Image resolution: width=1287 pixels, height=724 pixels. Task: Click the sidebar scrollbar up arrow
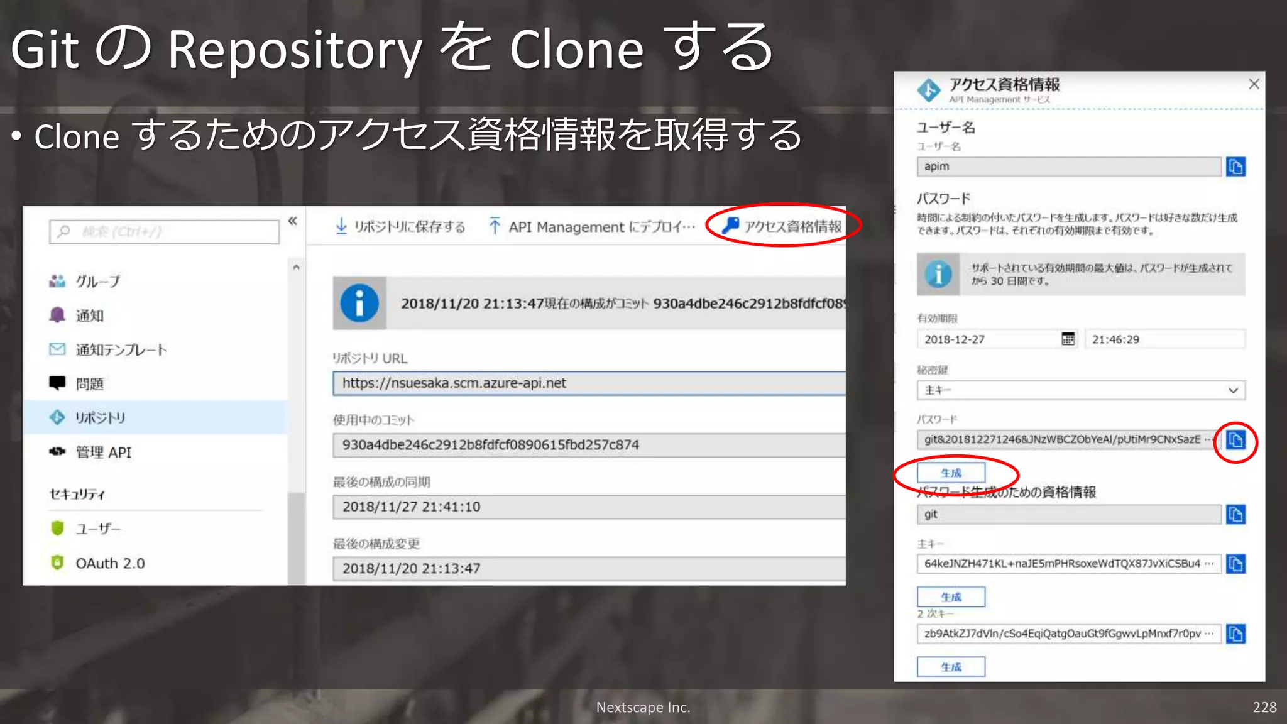[296, 267]
